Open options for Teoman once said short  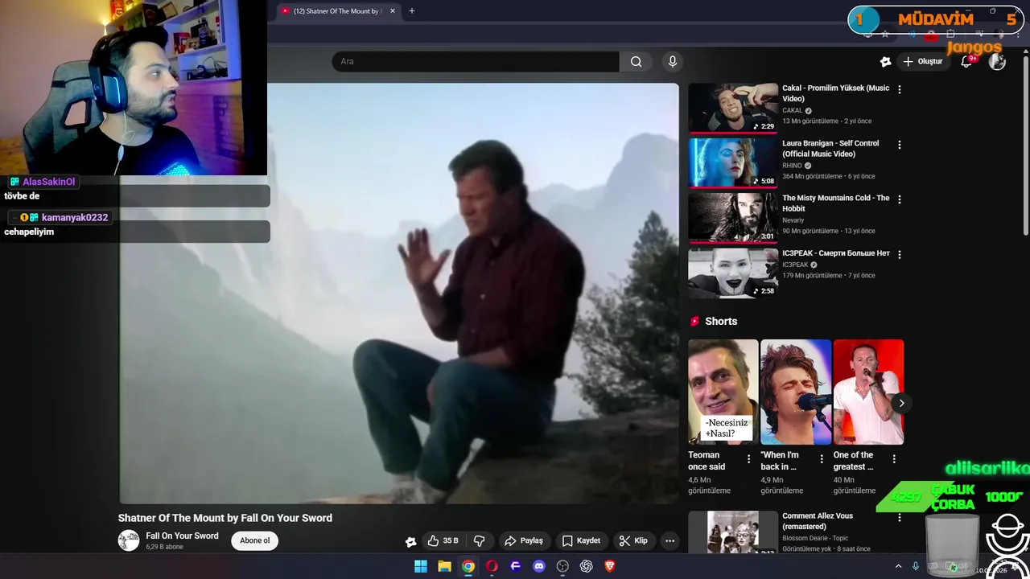click(748, 459)
